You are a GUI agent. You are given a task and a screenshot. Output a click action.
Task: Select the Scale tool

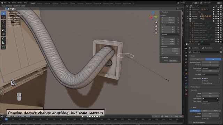click(3, 30)
